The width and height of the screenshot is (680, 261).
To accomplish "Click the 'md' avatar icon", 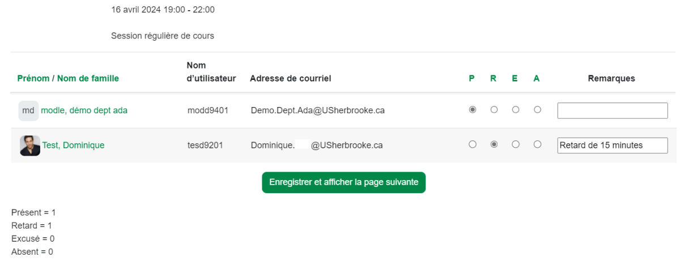I will pos(28,110).
